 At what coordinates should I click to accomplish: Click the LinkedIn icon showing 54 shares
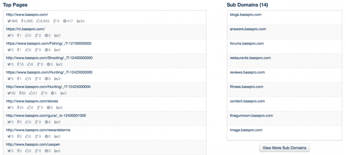(78, 21)
